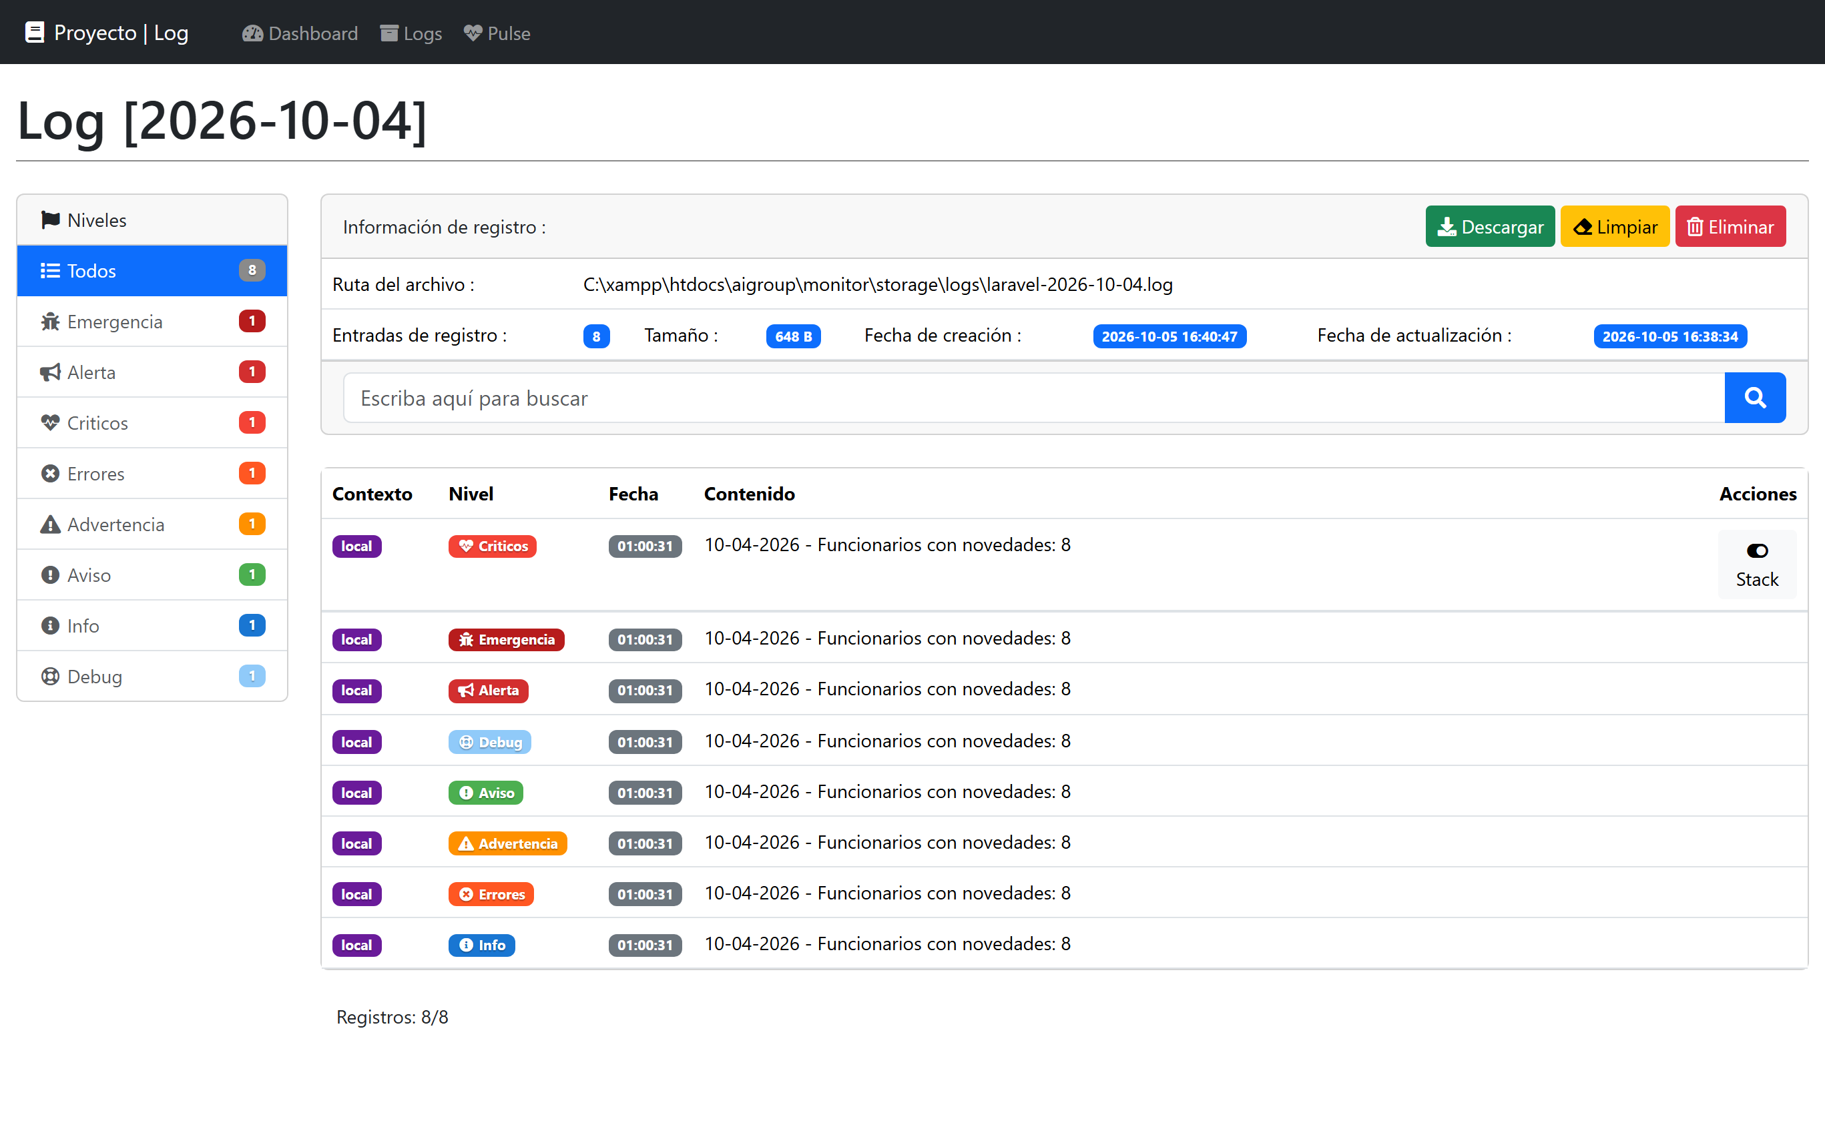Open the Pulse navigation link

tap(497, 33)
